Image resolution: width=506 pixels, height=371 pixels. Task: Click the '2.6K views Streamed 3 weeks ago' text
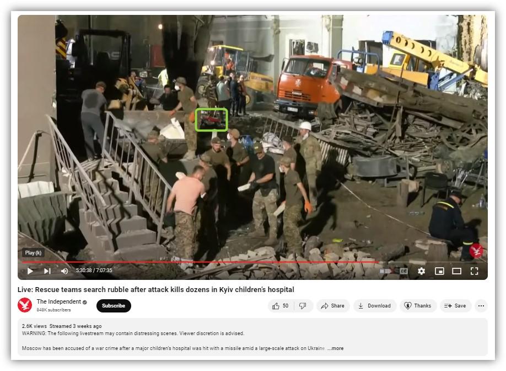coord(62,326)
